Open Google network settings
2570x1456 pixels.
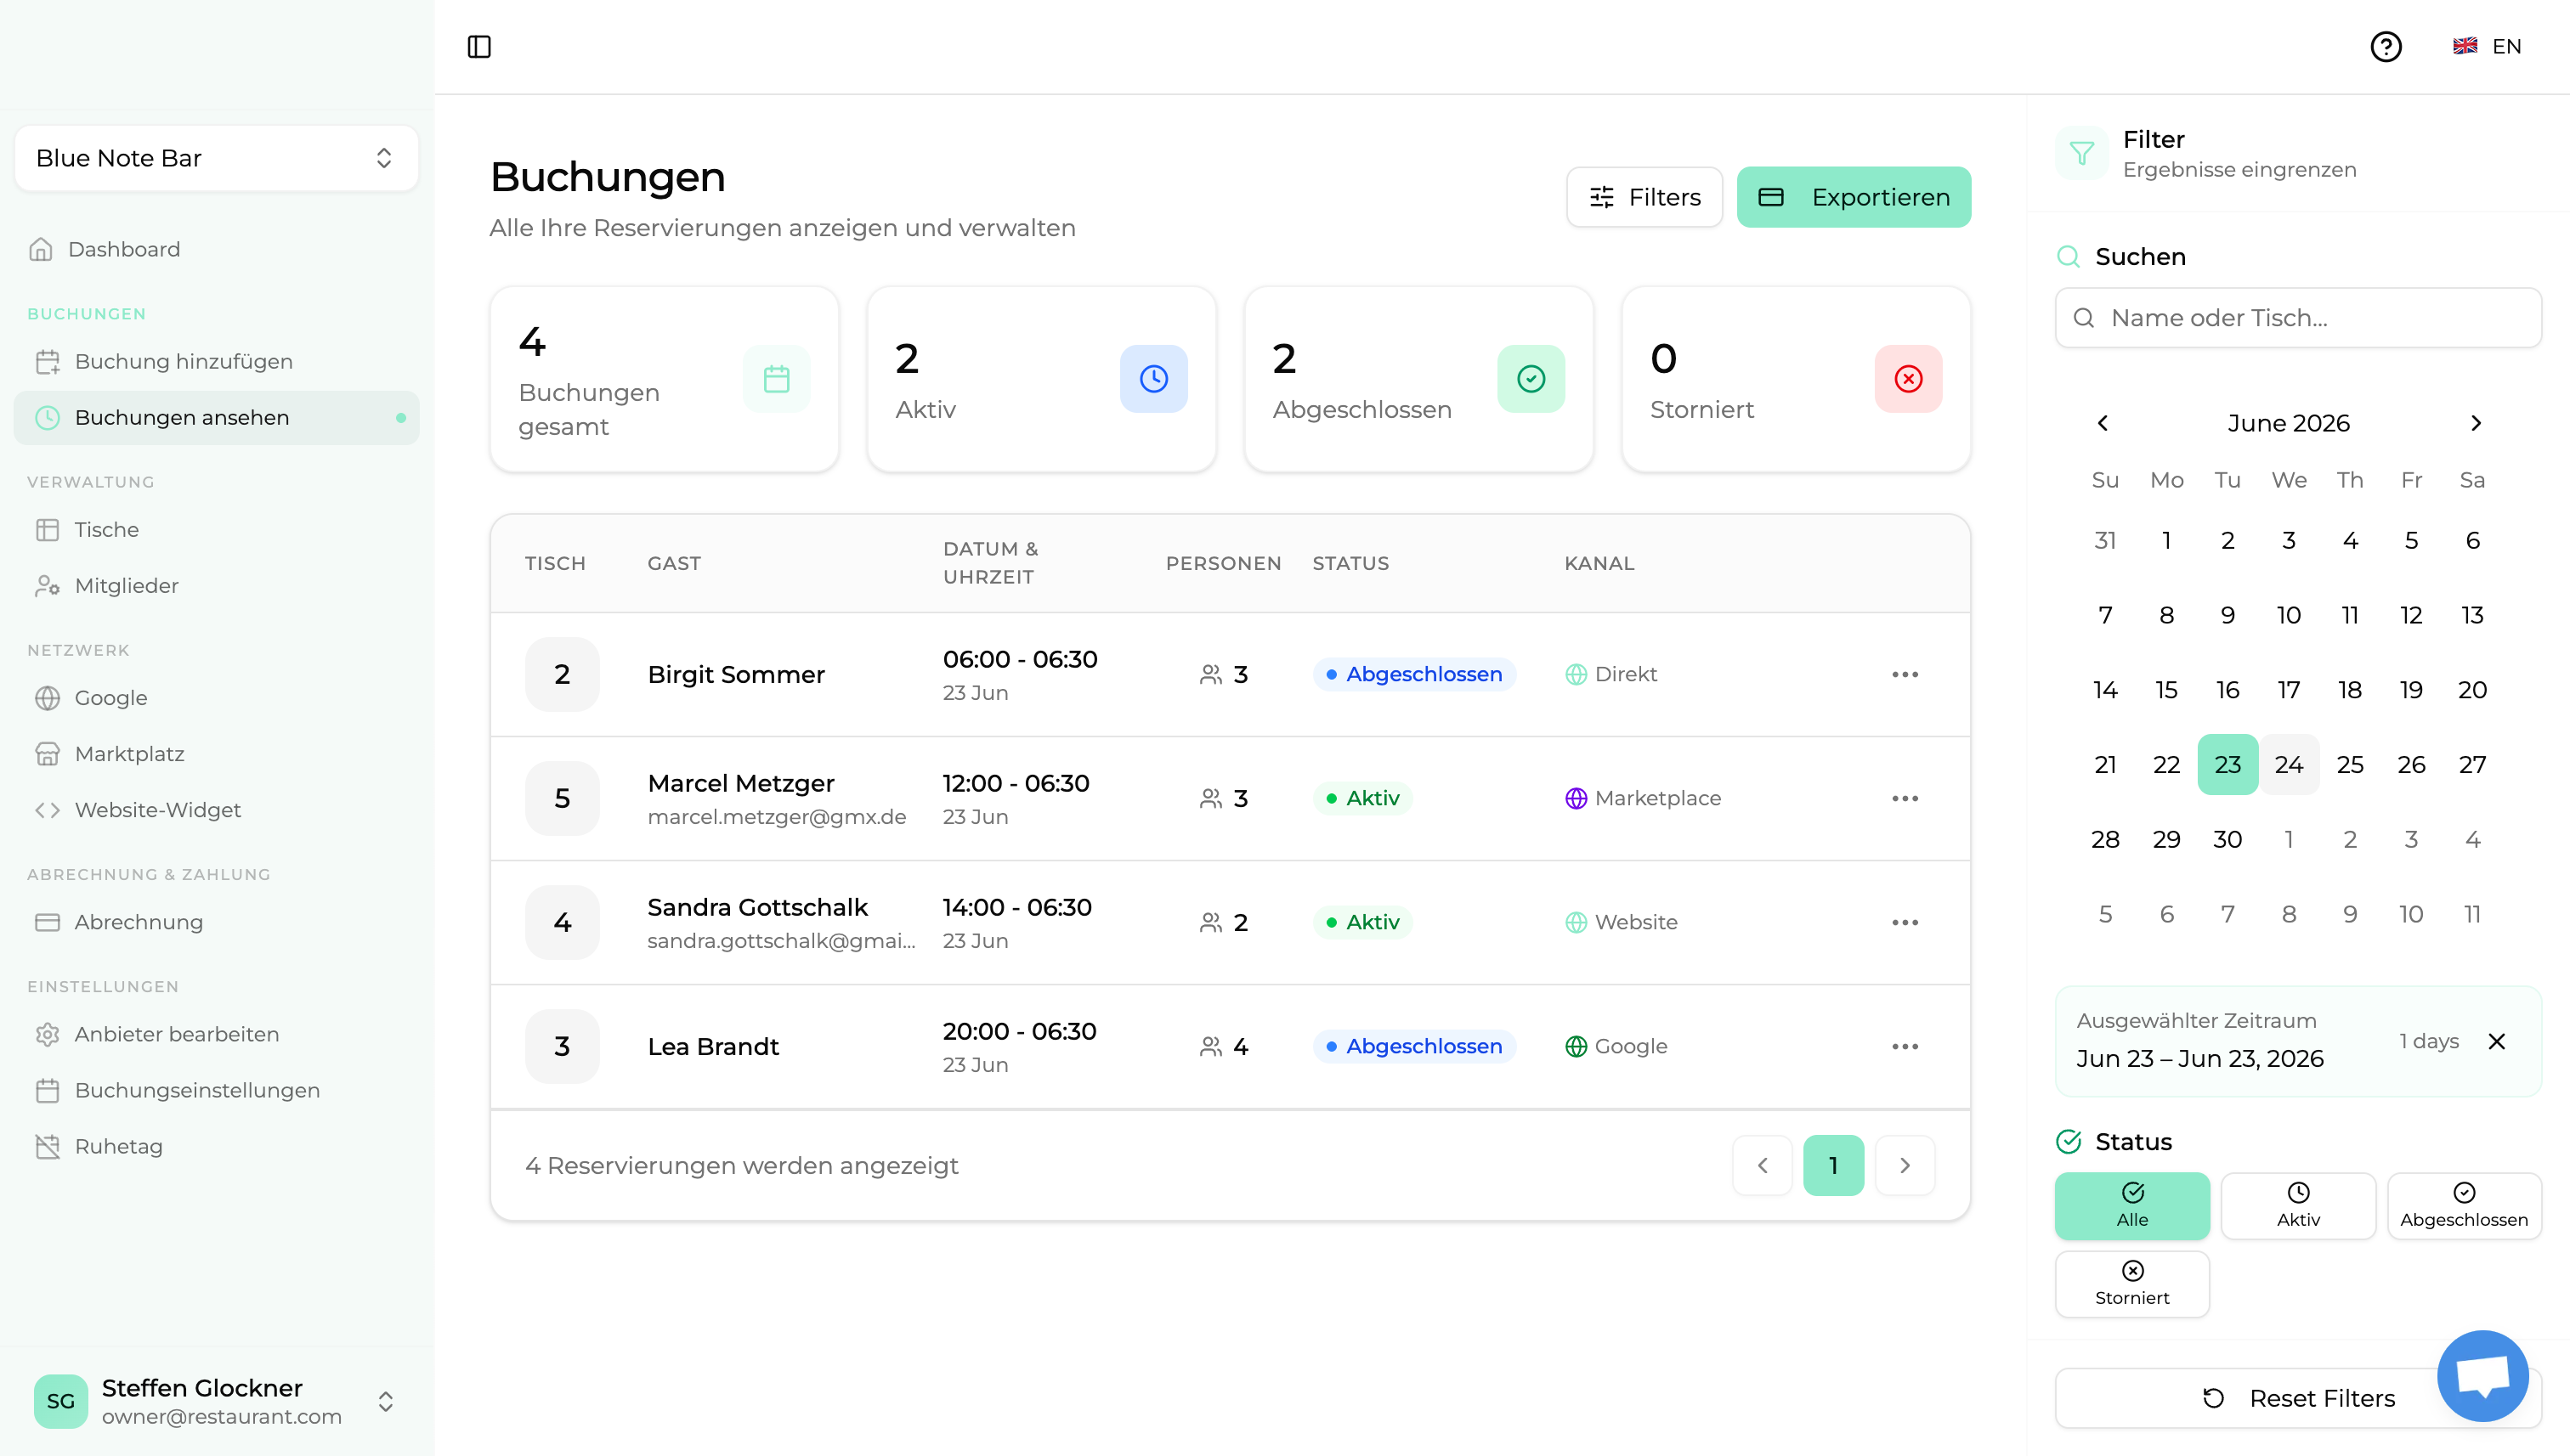click(x=216, y=697)
